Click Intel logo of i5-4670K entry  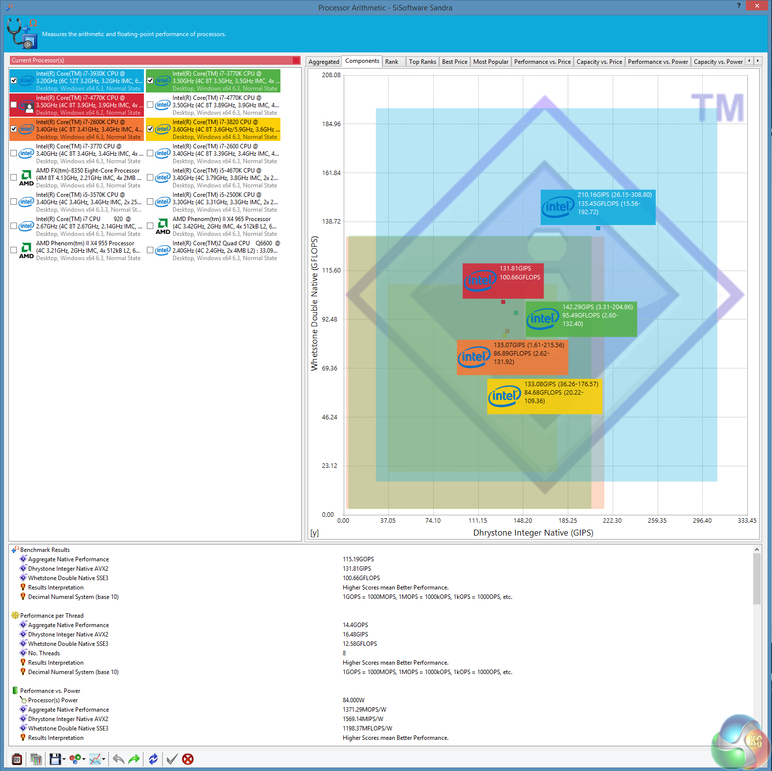[163, 178]
